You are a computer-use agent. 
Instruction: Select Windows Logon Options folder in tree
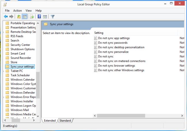click(x=23, y=105)
